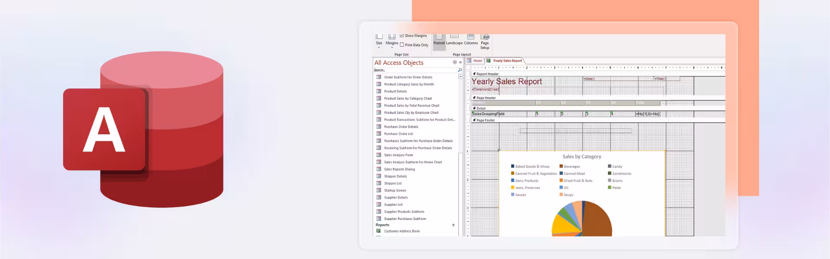The image size is (830, 259).
Task: Click the Sales by Category chart title
Action: tap(582, 157)
